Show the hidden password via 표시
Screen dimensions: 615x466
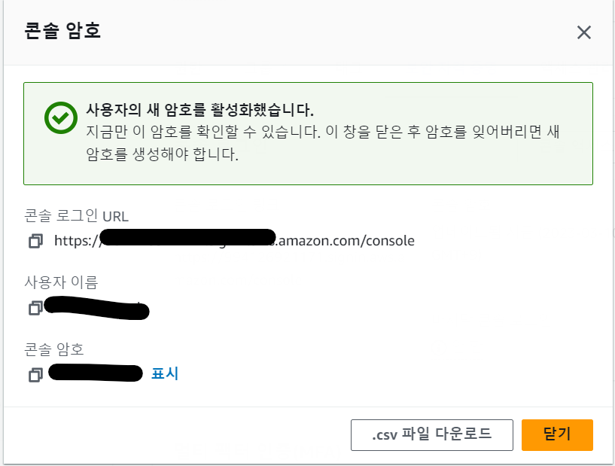(165, 373)
